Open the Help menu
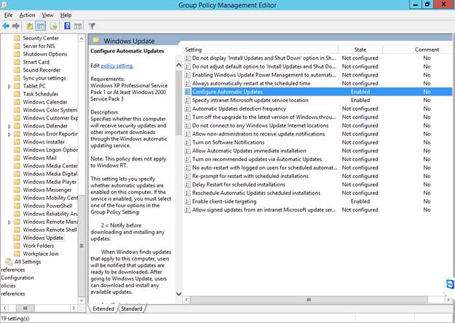 66,15
